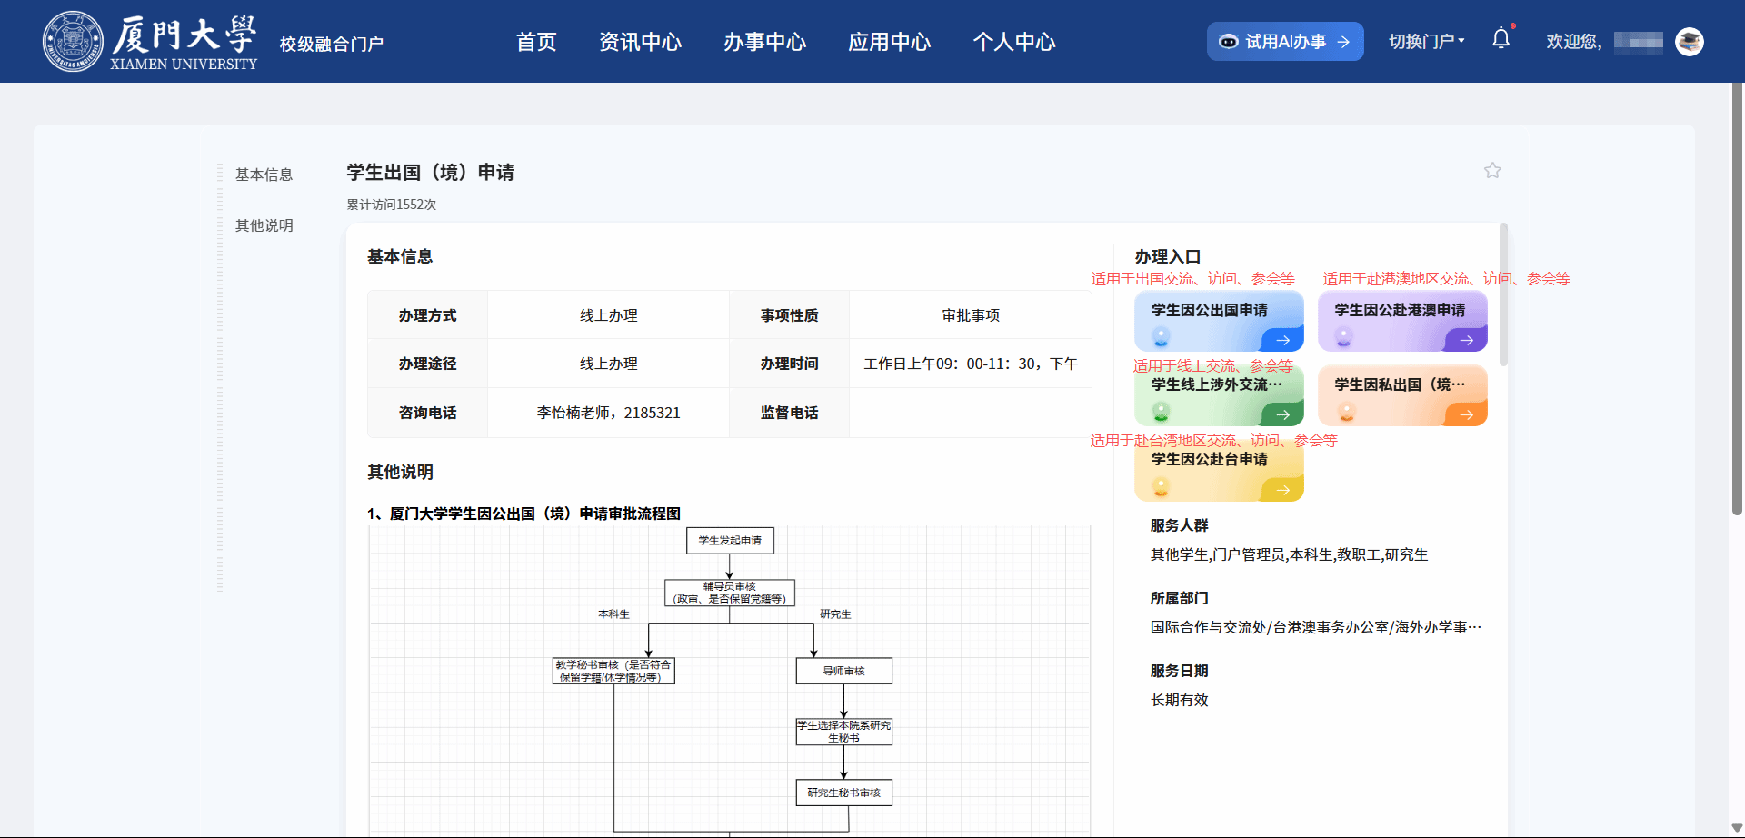Click arrow on 学生因公赴港澳申请 card
Viewport: 1745px width, 838px height.
(x=1467, y=340)
